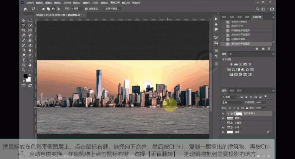Toggle lock transparent pixels
The image size is (295, 159).
[230, 108]
